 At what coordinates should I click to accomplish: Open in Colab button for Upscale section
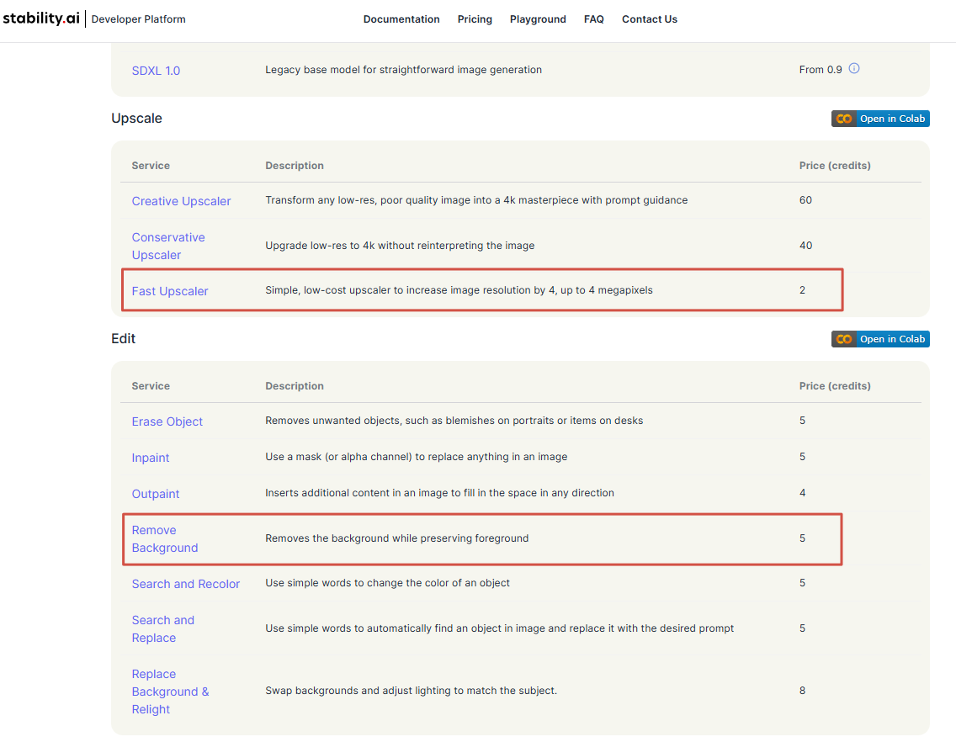pos(880,119)
